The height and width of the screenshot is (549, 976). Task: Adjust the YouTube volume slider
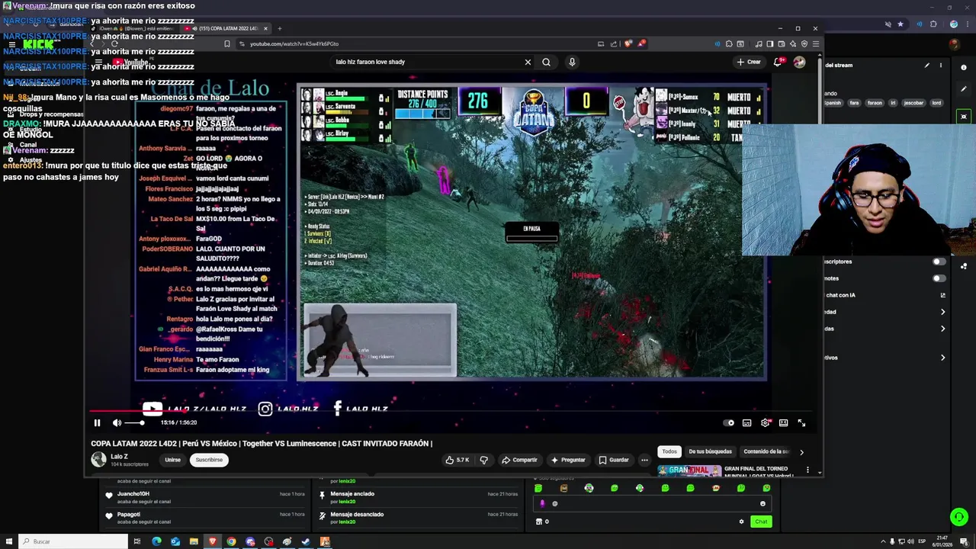coord(134,422)
